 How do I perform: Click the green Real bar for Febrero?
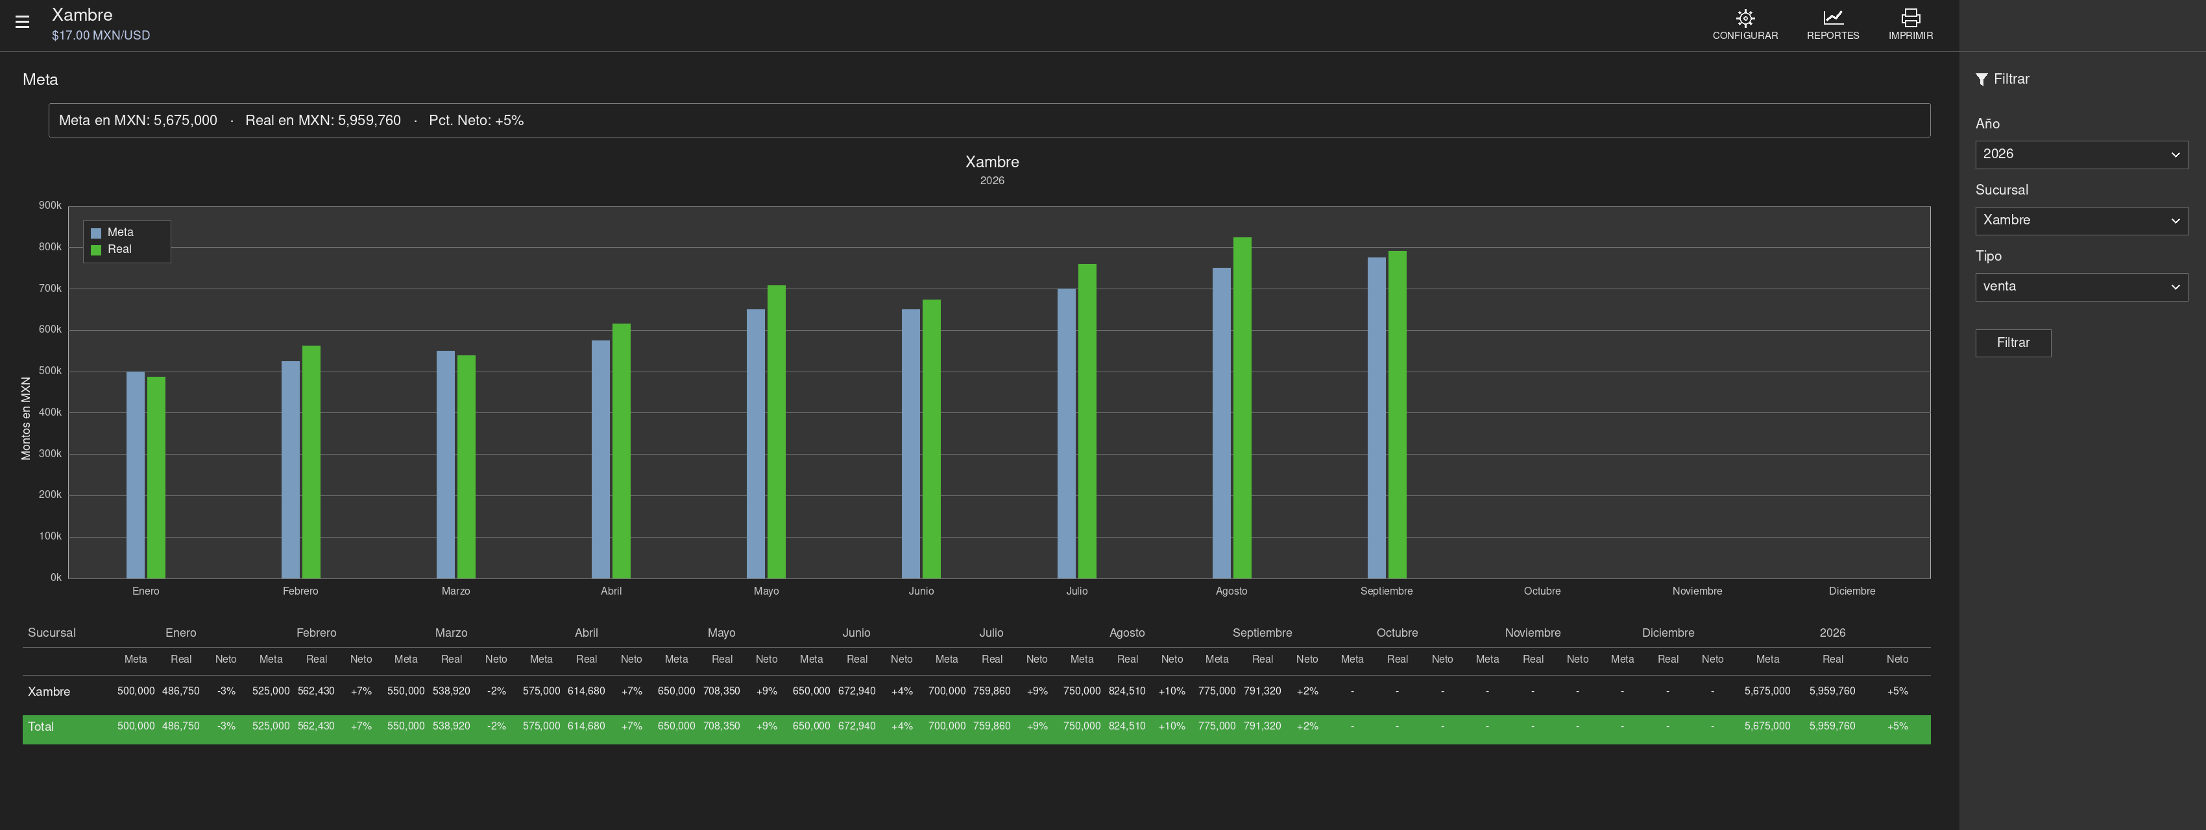(x=311, y=462)
